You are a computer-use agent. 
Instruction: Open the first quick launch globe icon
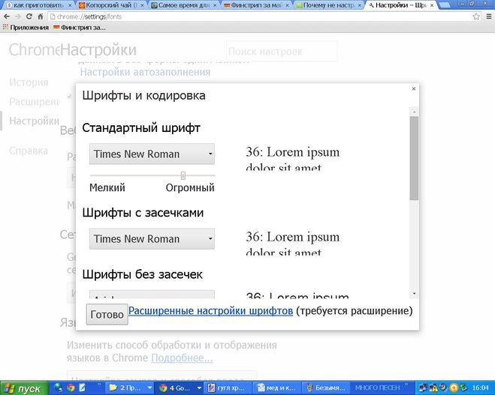59,388
